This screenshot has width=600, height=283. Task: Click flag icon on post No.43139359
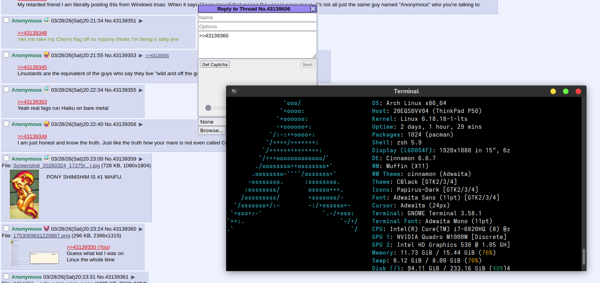[46, 158]
